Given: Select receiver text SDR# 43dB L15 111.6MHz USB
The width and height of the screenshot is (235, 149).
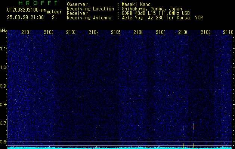Looking at the screenshot, I should pyautogui.click(x=156, y=13).
